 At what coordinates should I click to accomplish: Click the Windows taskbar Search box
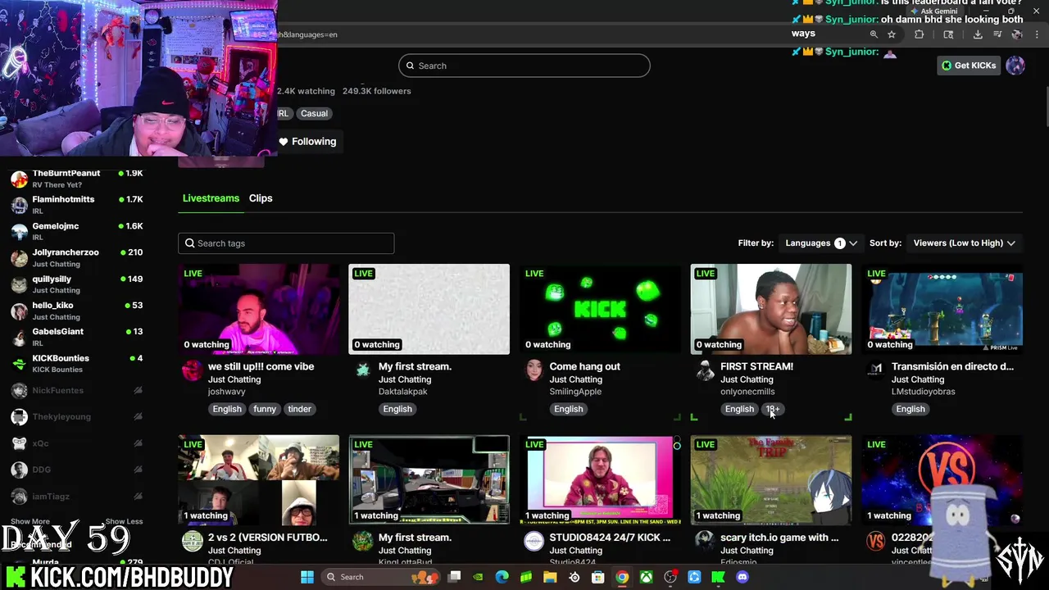(x=381, y=577)
